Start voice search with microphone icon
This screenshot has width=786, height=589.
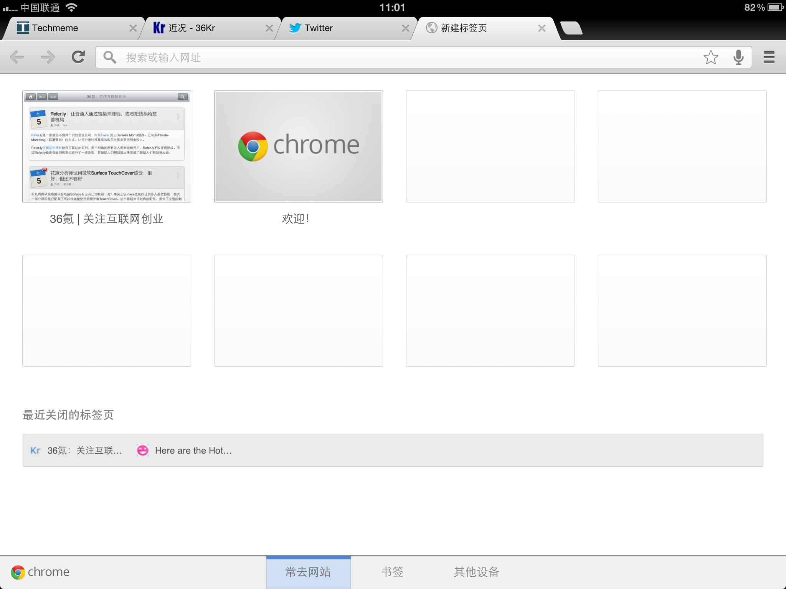(738, 58)
